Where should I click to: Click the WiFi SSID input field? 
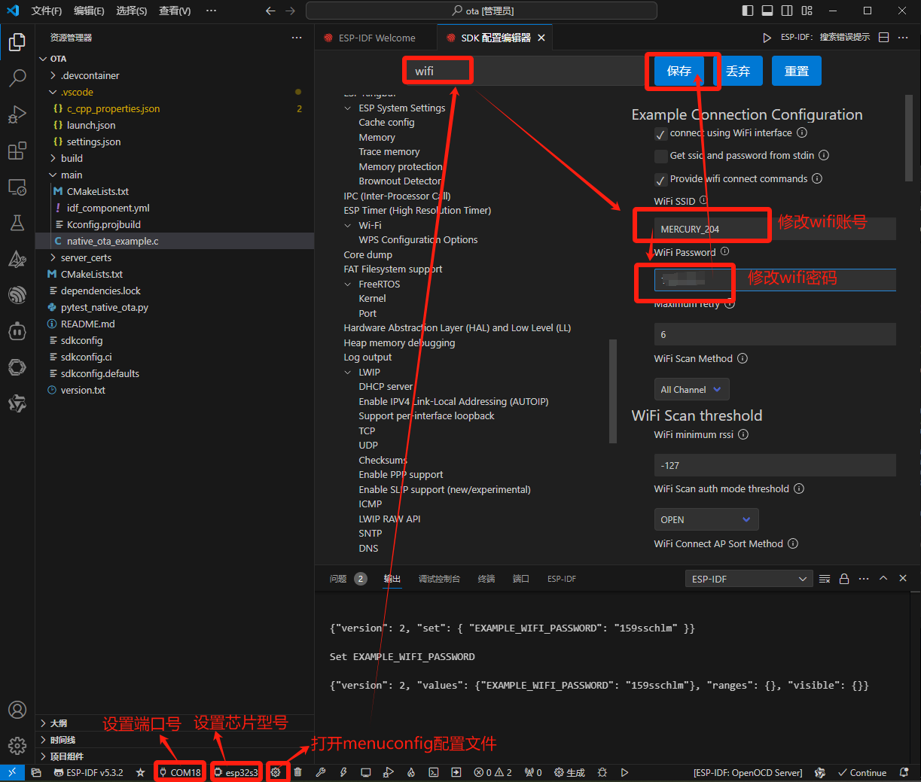(775, 229)
